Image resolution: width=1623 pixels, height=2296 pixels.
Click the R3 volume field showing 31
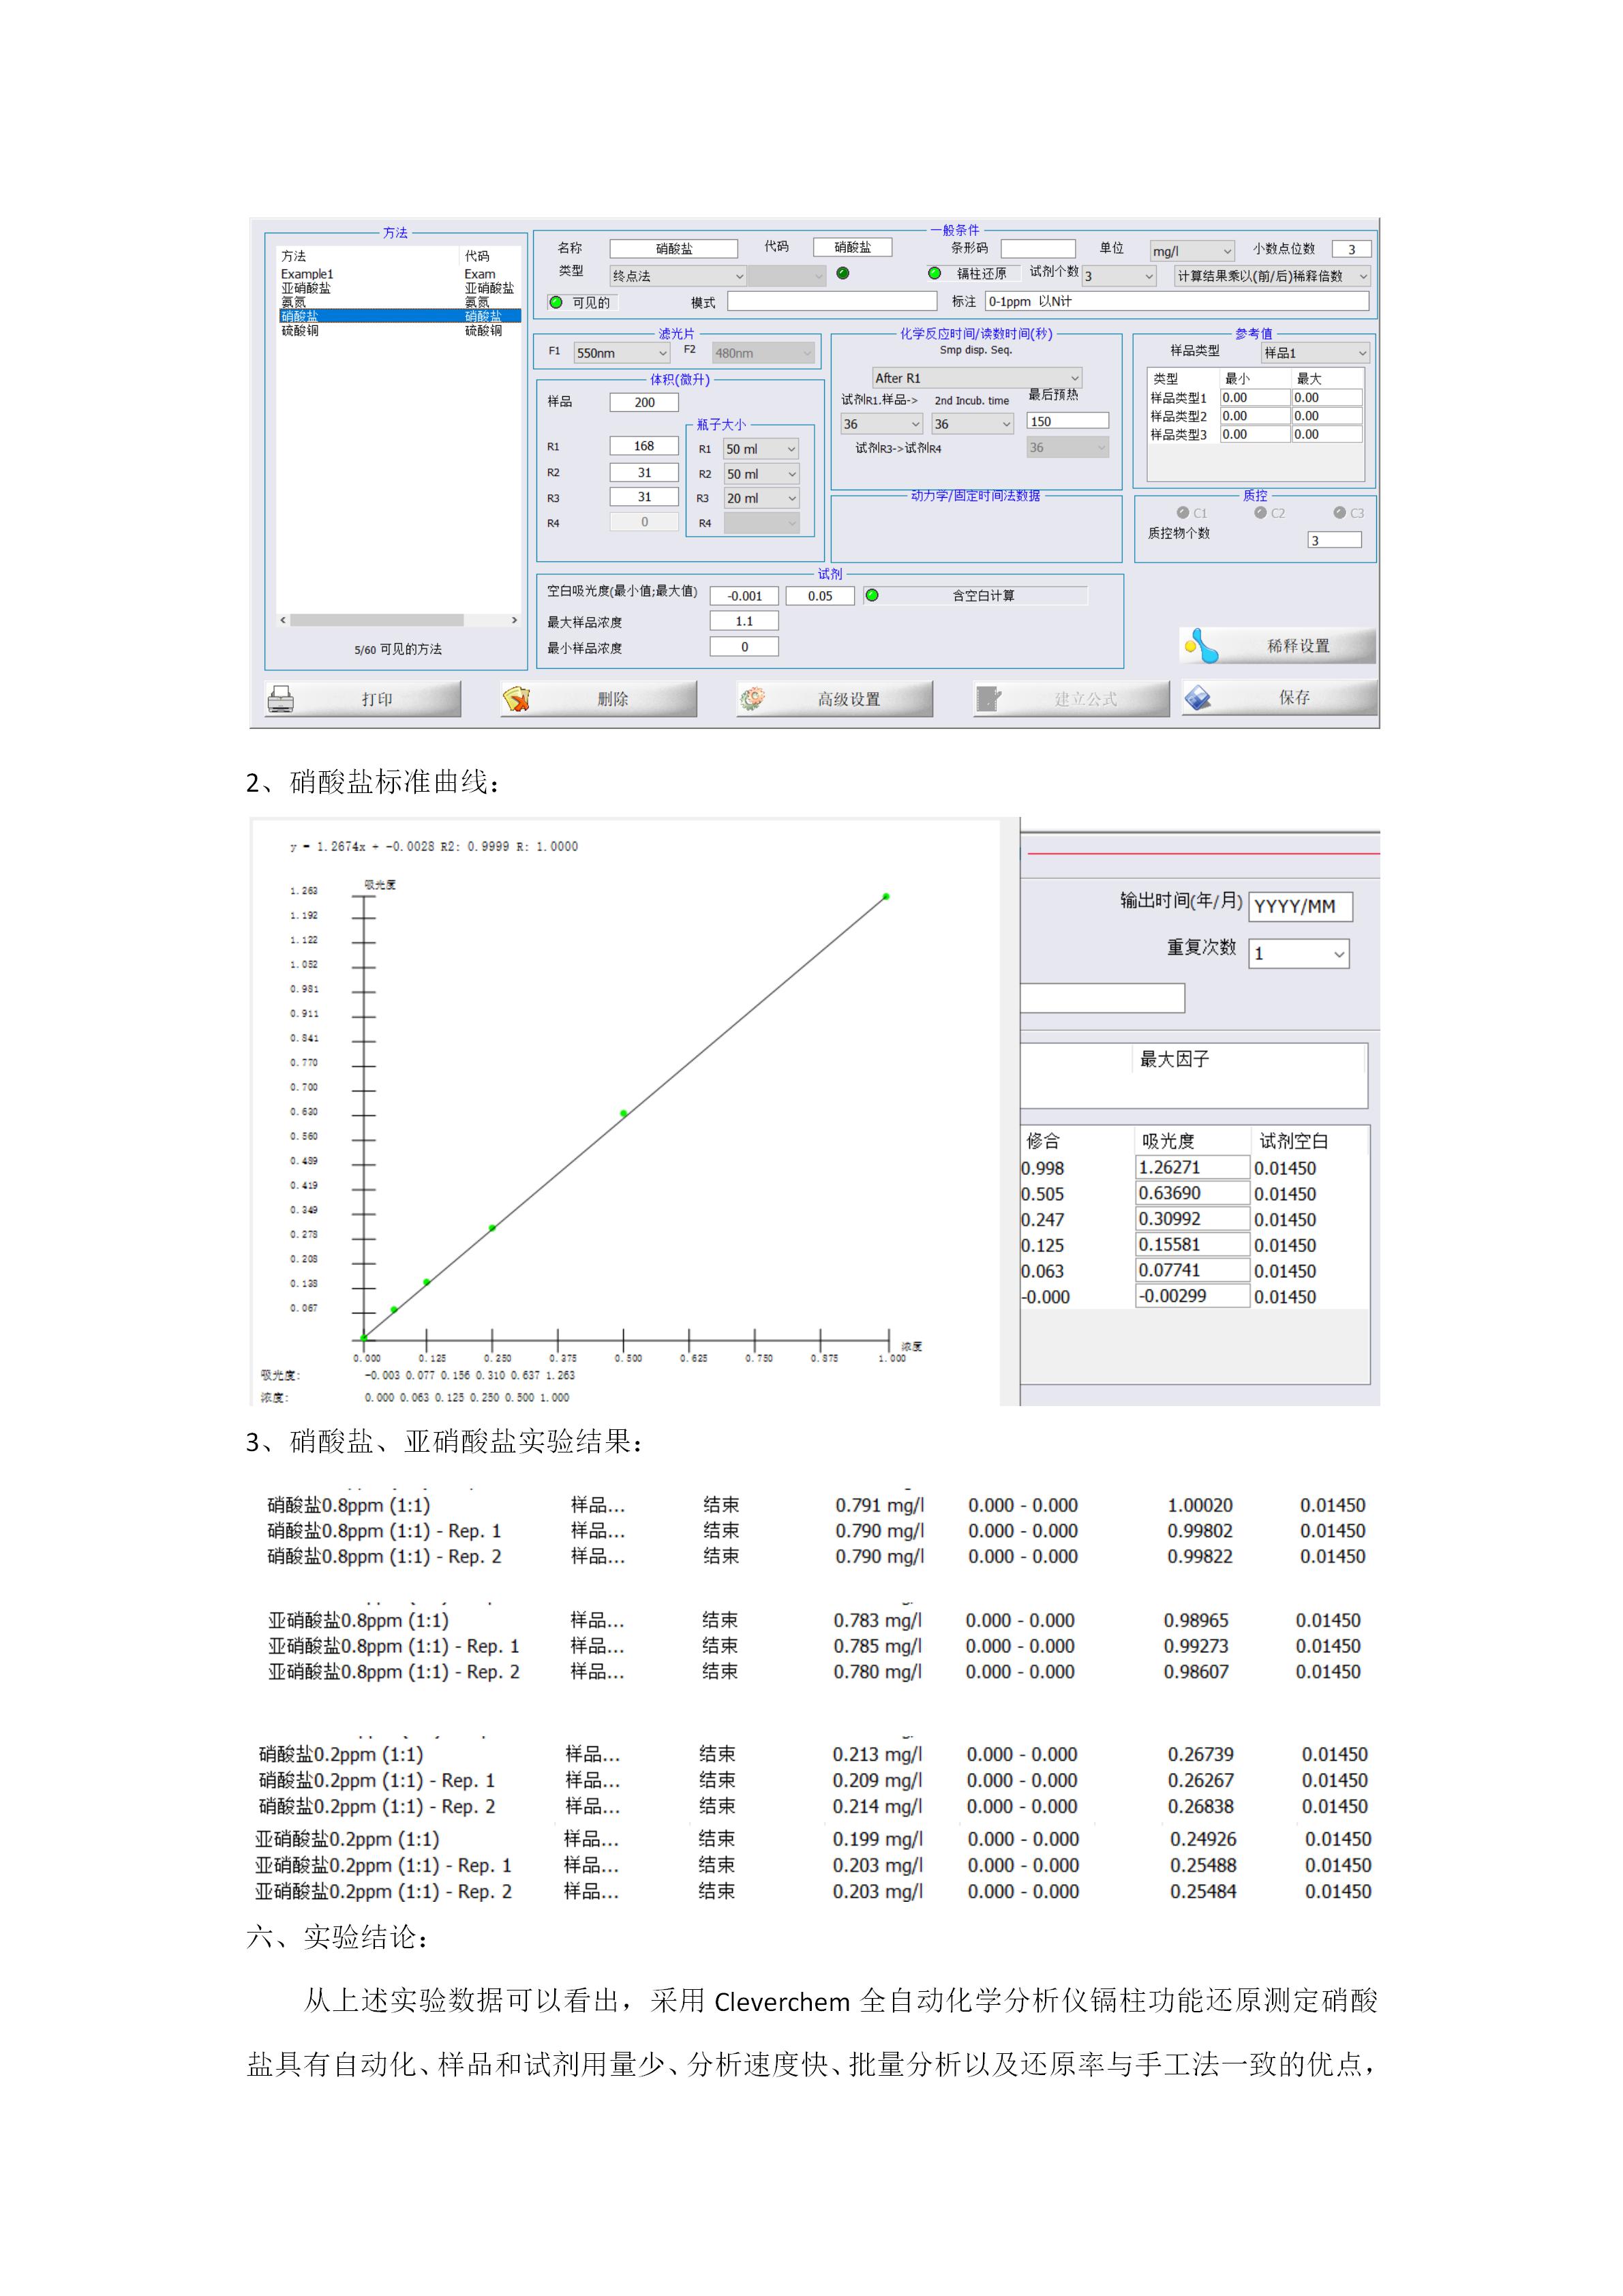[x=645, y=497]
